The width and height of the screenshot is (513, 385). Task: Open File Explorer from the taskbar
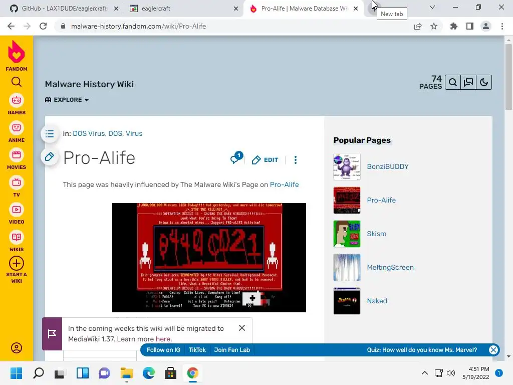tap(126, 373)
